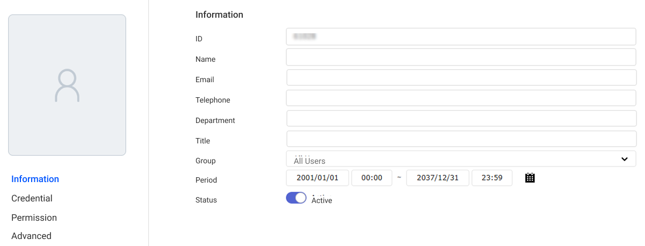645x246 pixels.
Task: Click the ID input field
Action: coord(461,37)
